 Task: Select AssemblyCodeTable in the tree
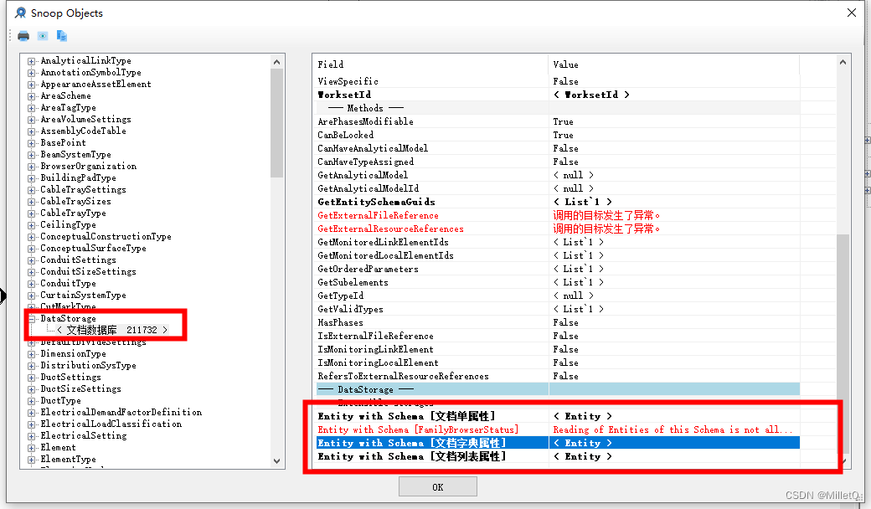click(83, 131)
